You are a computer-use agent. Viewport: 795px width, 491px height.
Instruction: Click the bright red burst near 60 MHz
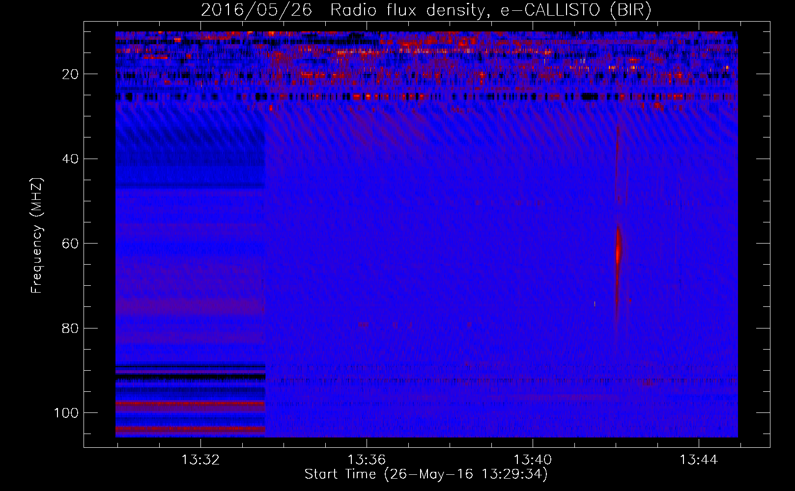click(x=618, y=252)
